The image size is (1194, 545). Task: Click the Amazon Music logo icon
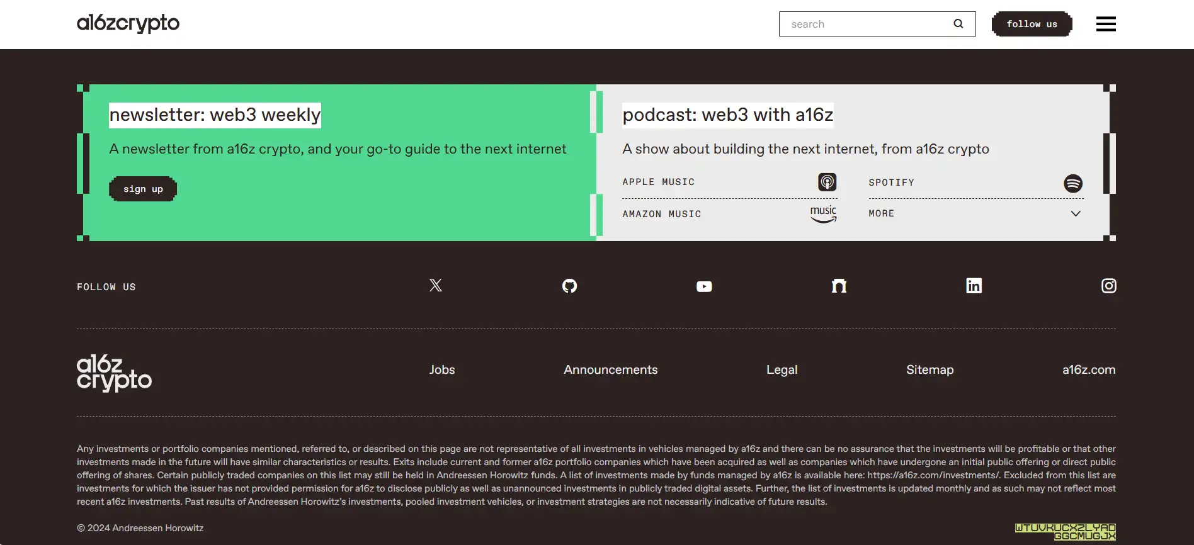pyautogui.click(x=823, y=214)
